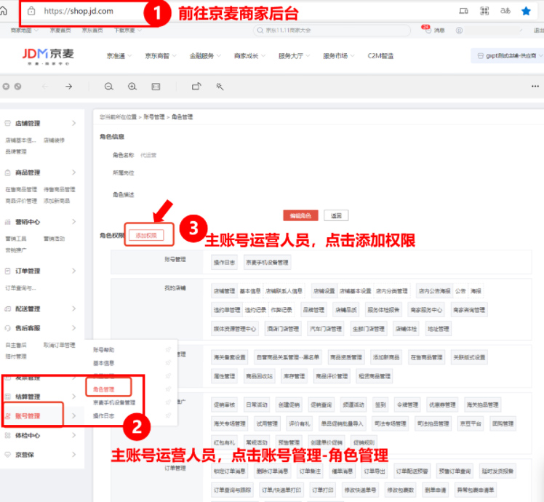Click the 添加新商品 sidebar link
Screen dimensions: 544x502
57,201
